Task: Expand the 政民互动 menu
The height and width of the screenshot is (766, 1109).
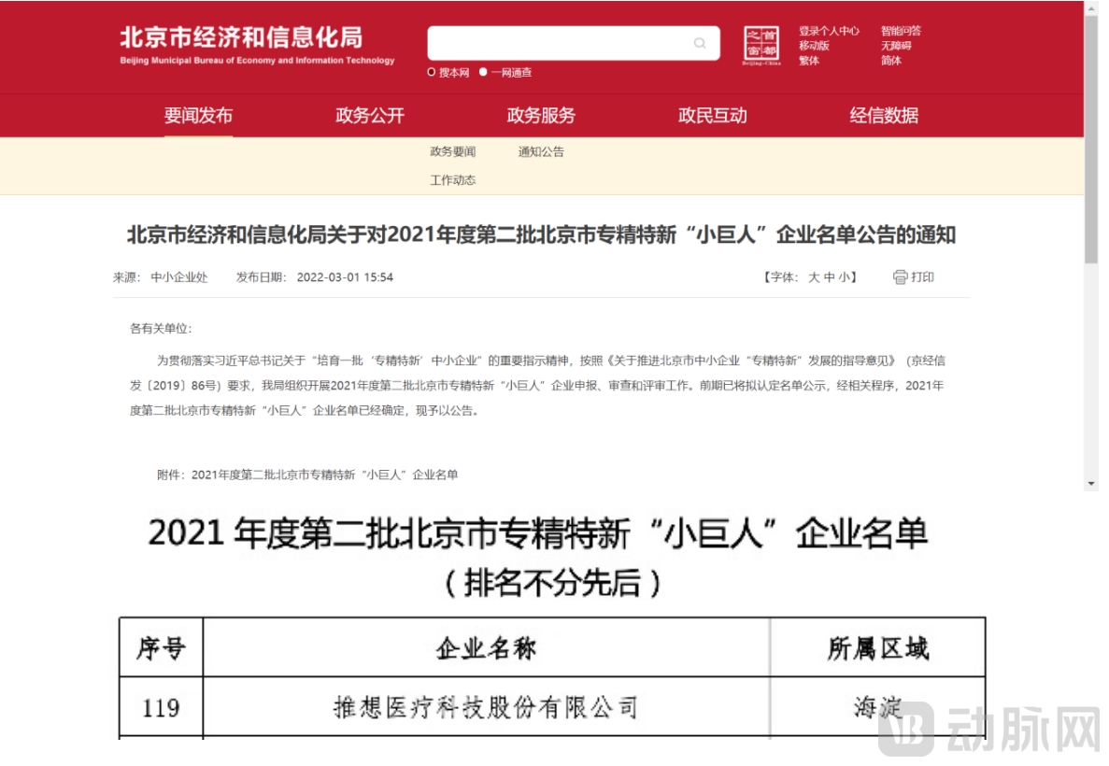Action: coord(712,116)
